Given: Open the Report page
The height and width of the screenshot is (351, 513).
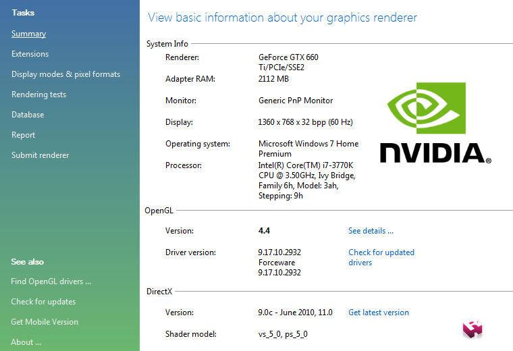Looking at the screenshot, I should (x=23, y=135).
